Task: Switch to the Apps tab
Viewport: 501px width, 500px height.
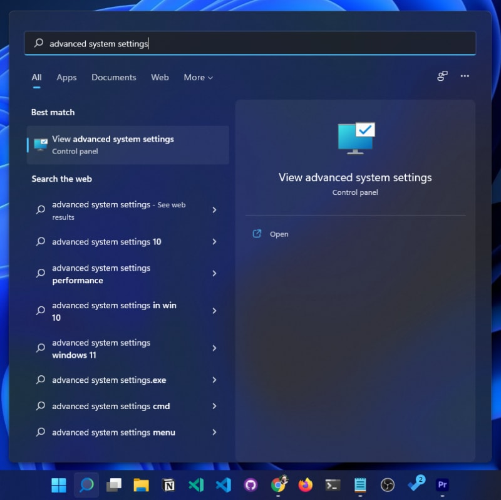Action: point(66,77)
